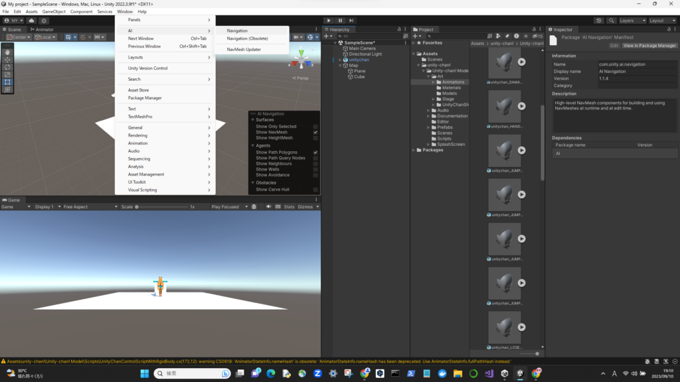This screenshot has height=382, width=680.
Task: Choose Navigation from the AI submenu
Action: click(x=237, y=31)
